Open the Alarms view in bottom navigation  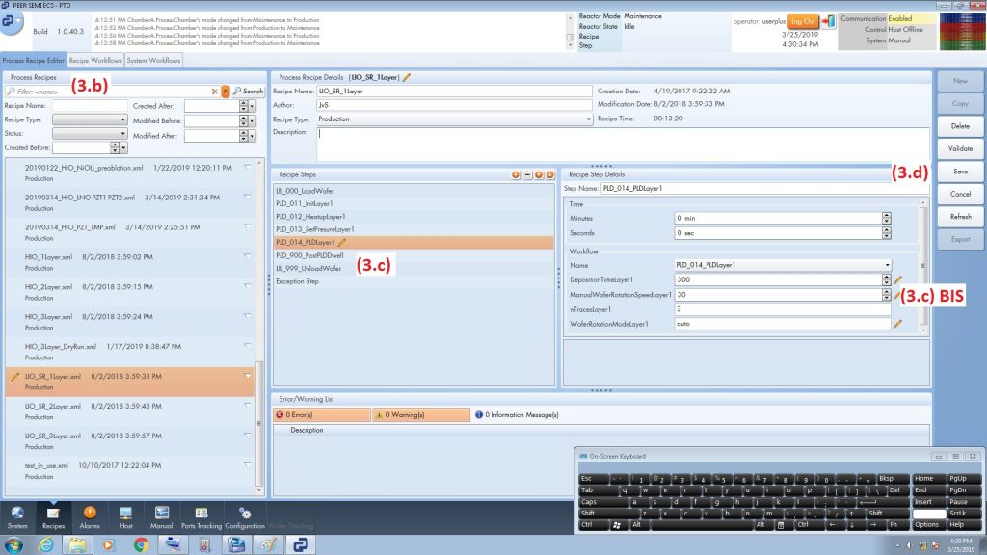(x=90, y=516)
